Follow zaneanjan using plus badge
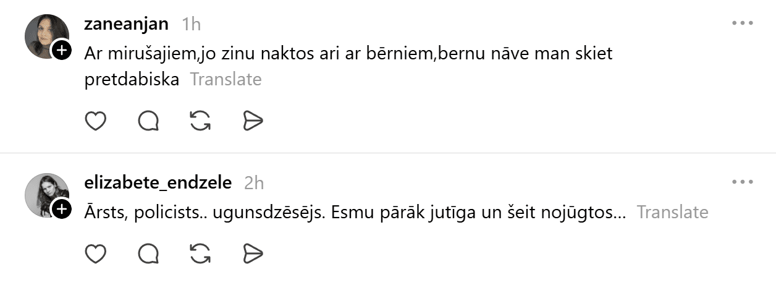This screenshot has height=285, width=776. coord(61,50)
